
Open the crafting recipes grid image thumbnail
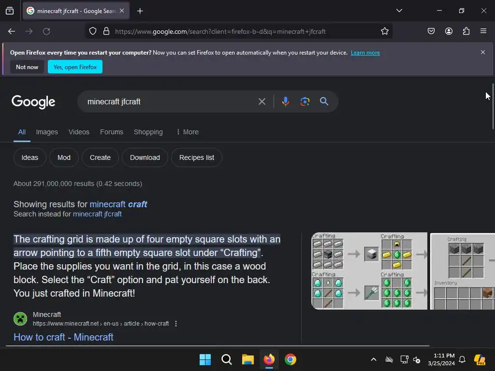[x=369, y=271]
